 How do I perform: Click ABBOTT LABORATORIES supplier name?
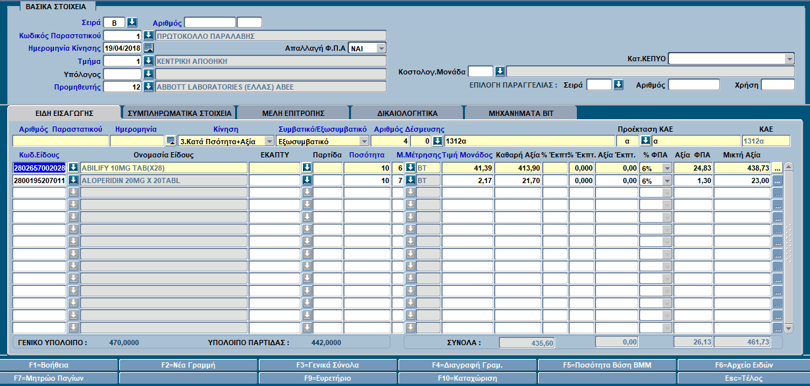click(271, 86)
